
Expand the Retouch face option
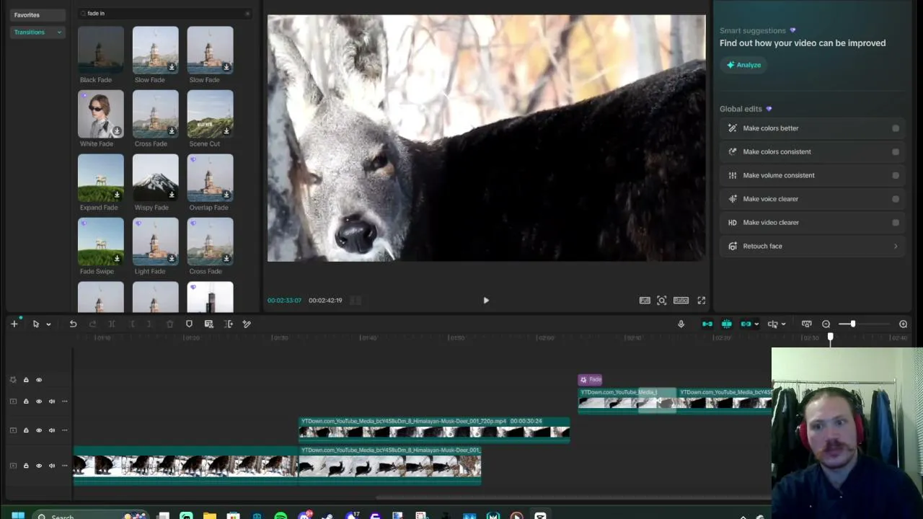click(896, 247)
